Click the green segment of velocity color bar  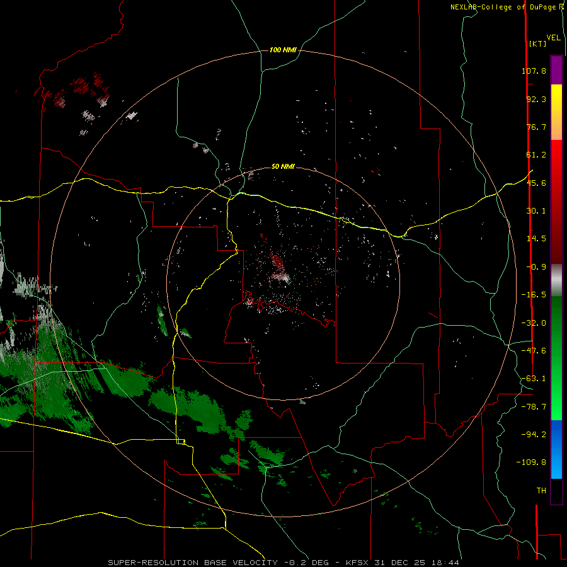[x=556, y=358]
